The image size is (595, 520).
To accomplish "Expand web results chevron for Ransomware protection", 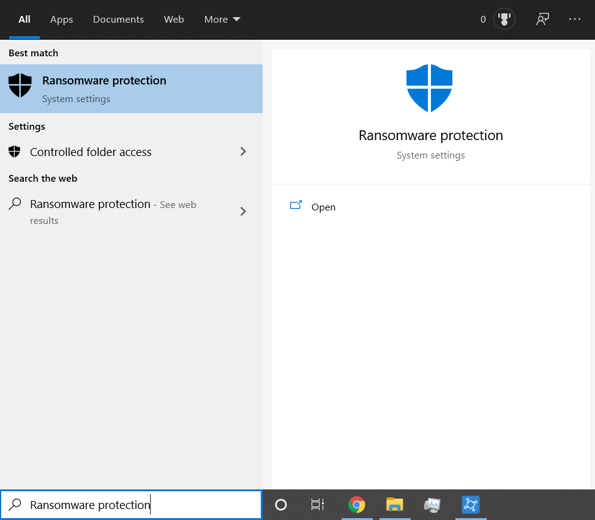I will click(243, 211).
